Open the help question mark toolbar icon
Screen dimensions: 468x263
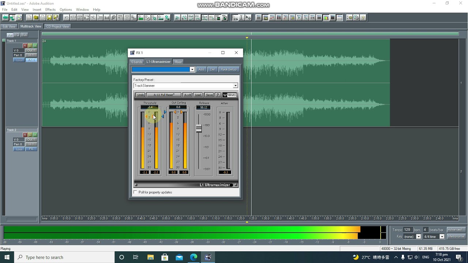[x=363, y=18]
